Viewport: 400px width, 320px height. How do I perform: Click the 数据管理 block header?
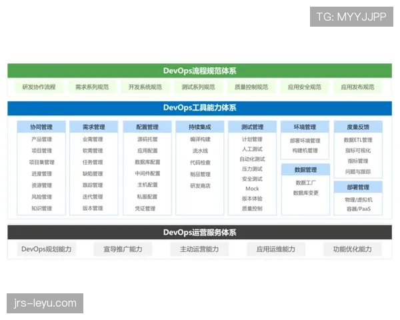tap(305, 170)
